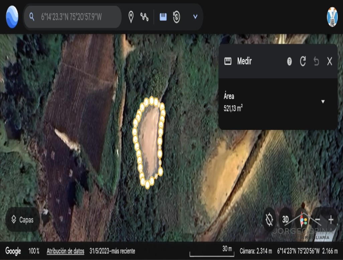
Task: Open the Capas layers panel
Action: click(x=23, y=220)
